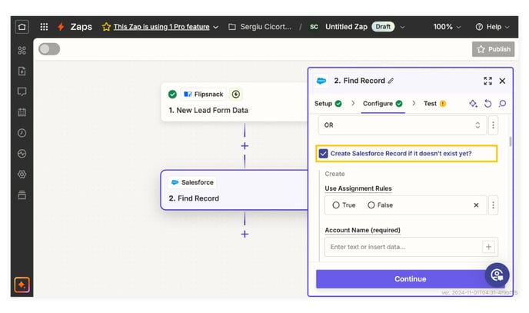Switch to the Configure tab
Viewport: 529px width, 313px height.
(x=382, y=104)
